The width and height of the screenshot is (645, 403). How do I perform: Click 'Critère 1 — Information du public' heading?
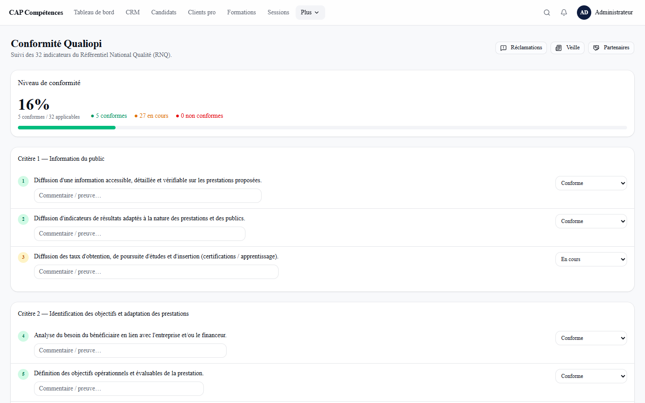[x=61, y=159]
